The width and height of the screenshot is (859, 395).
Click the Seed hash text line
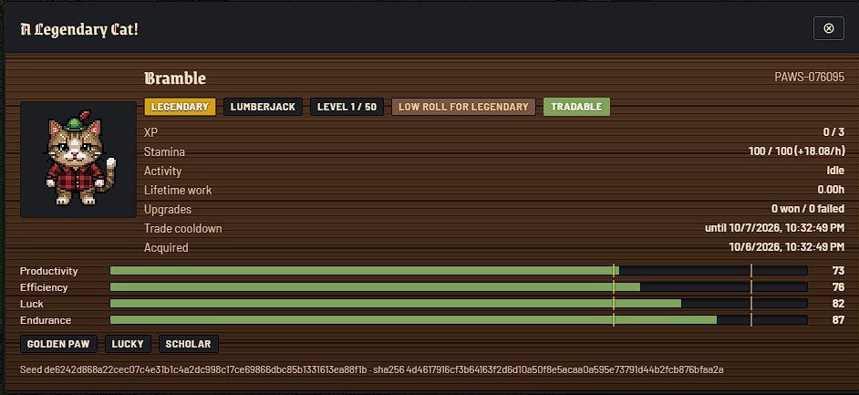click(372, 369)
